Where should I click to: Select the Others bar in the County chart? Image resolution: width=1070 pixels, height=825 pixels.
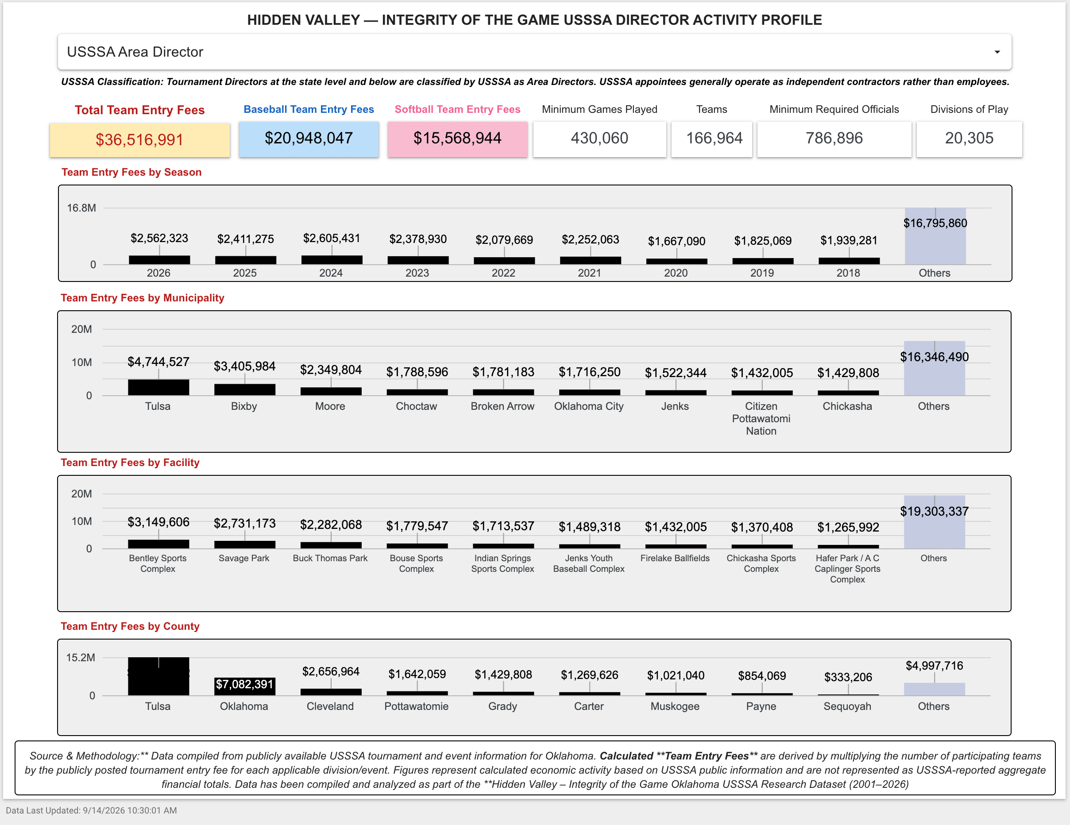[x=934, y=689]
